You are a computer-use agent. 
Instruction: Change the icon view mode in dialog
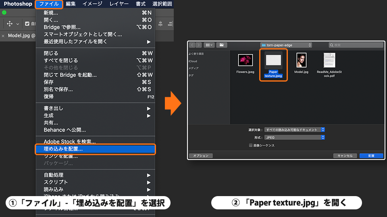[x=209, y=45]
